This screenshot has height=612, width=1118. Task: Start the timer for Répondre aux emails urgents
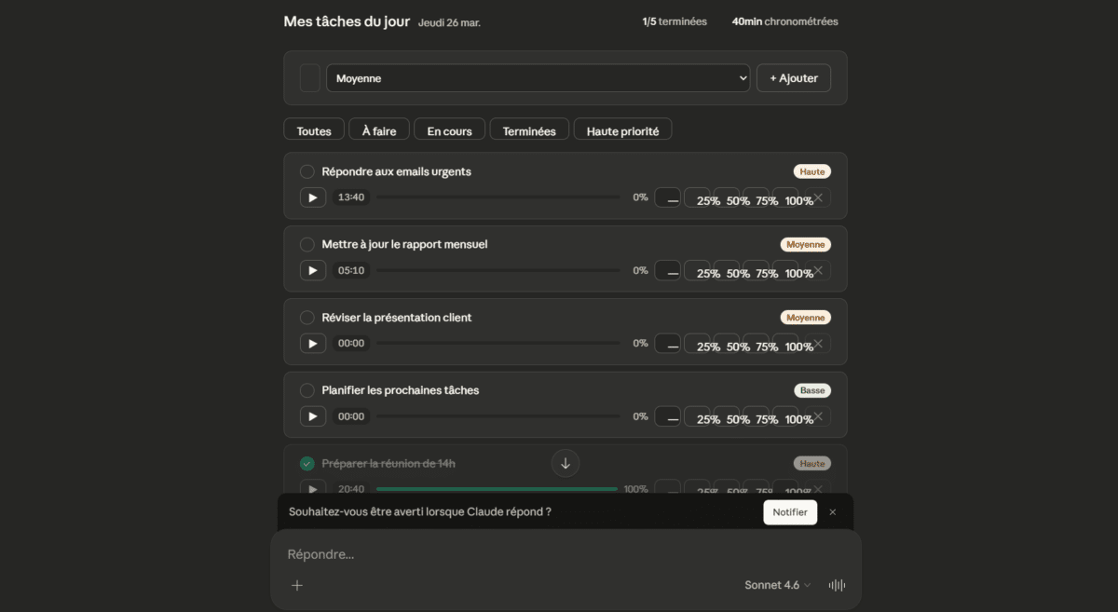pyautogui.click(x=313, y=197)
